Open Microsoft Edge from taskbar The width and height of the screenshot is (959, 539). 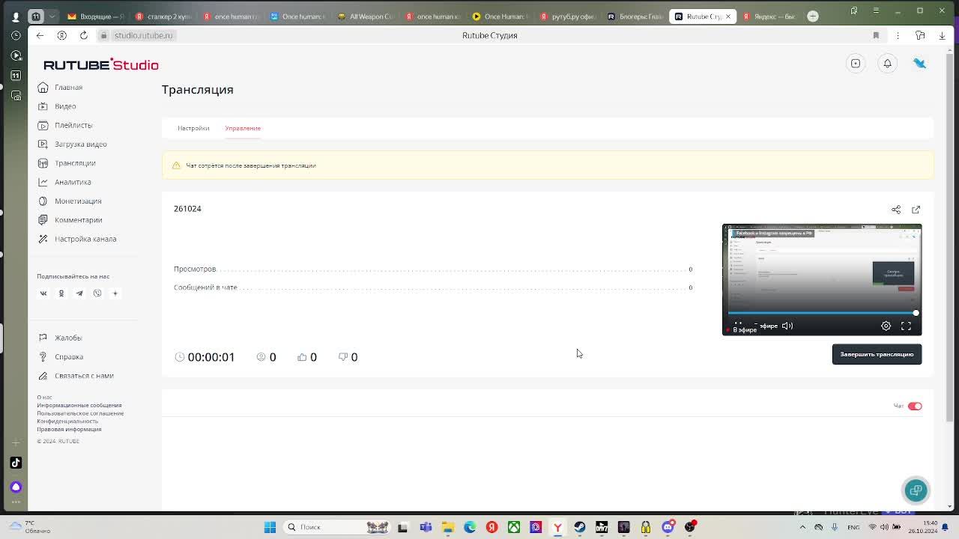pyautogui.click(x=470, y=527)
